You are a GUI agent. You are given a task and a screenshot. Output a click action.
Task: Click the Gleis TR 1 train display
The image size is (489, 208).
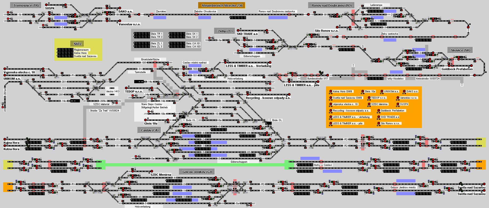(142, 34)
